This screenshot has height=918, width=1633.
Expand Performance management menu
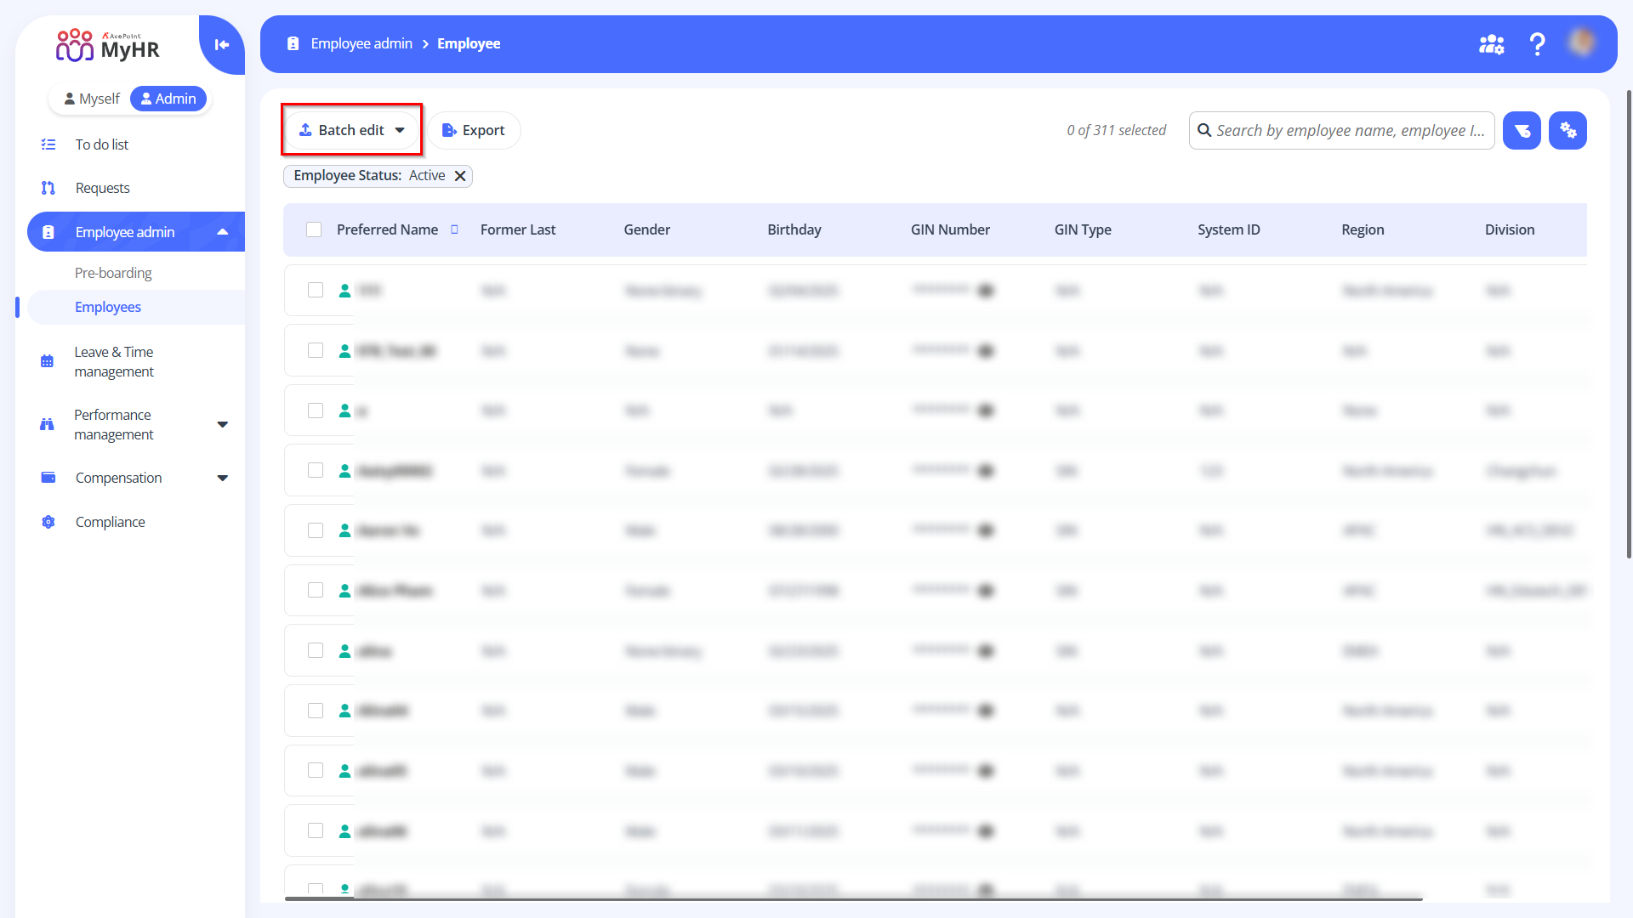223,424
